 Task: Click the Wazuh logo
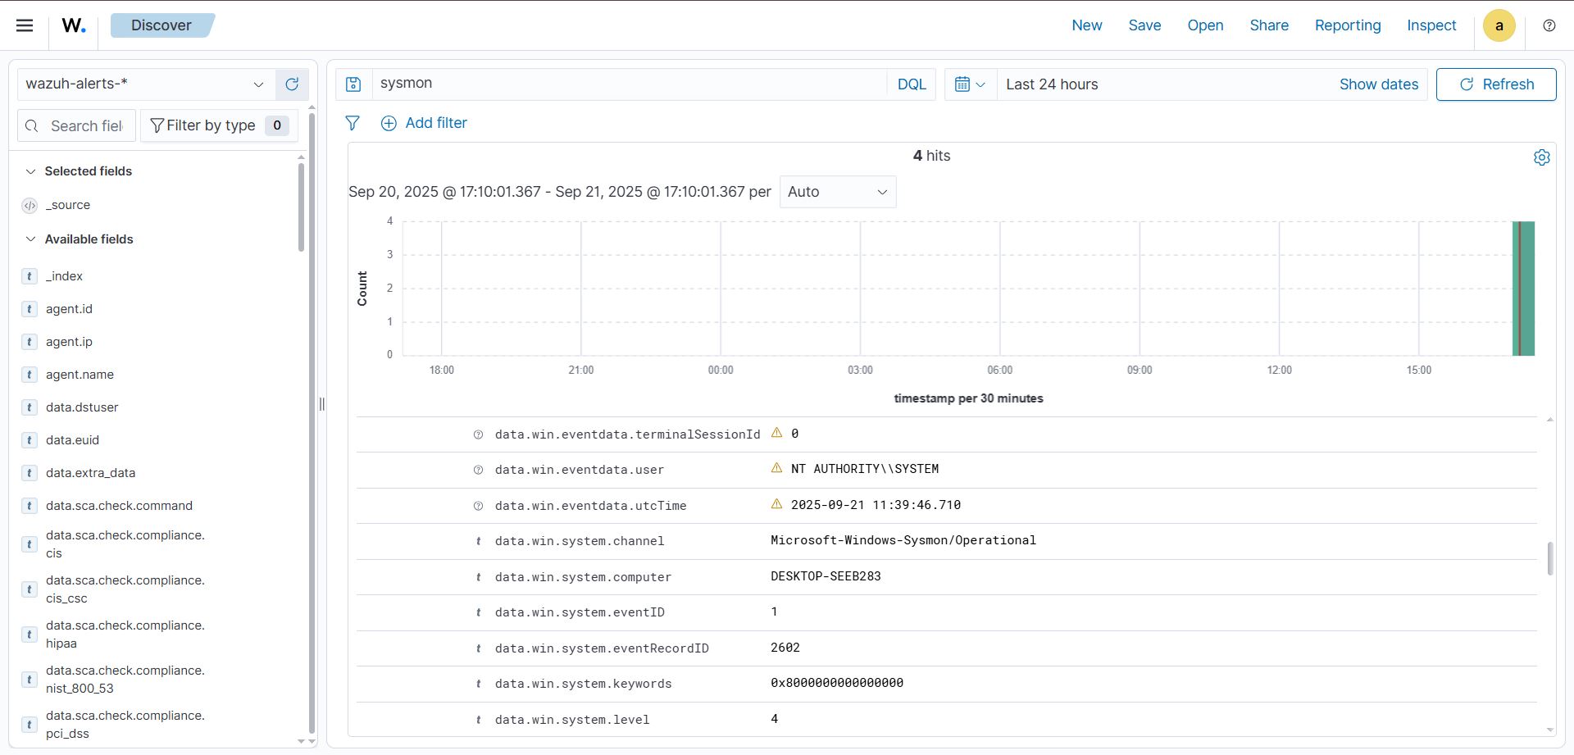tap(72, 24)
